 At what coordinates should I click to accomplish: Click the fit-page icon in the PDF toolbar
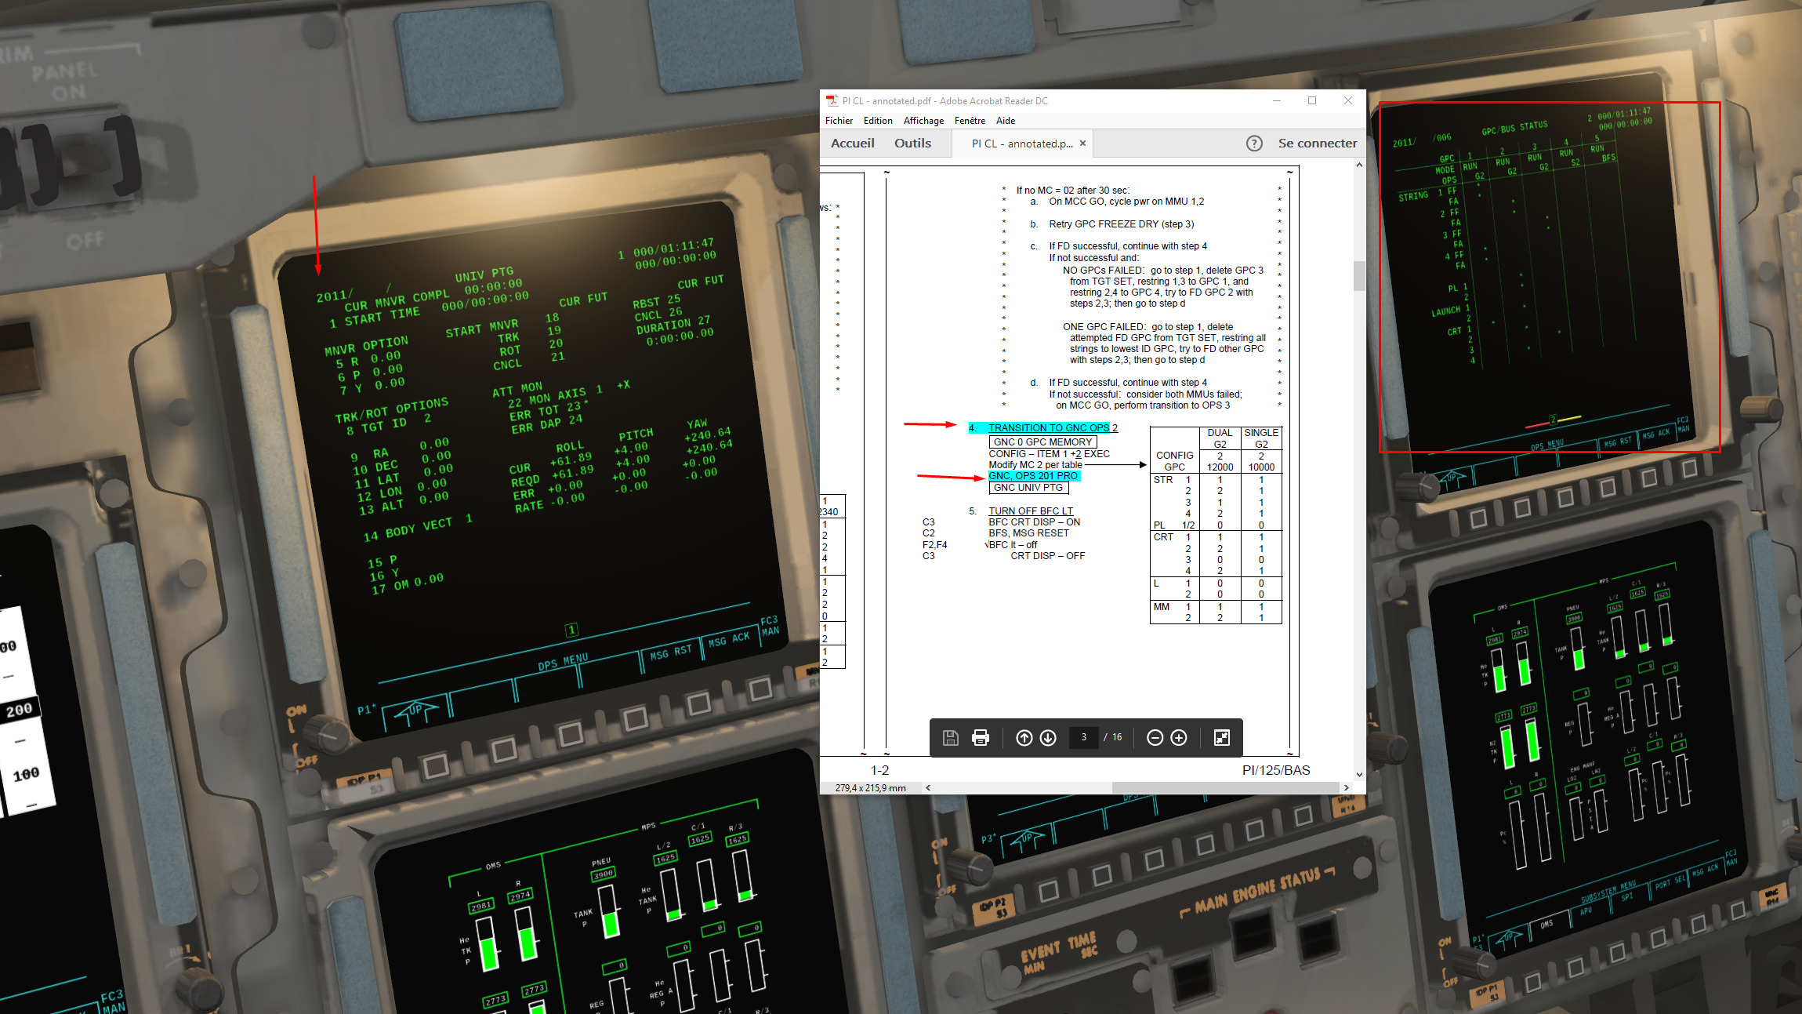point(1221,737)
